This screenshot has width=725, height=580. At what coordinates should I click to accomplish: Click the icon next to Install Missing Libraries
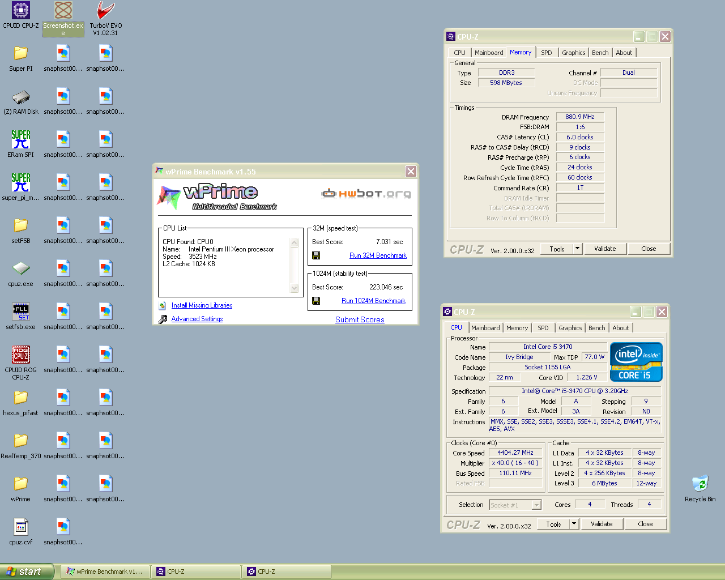[163, 305]
